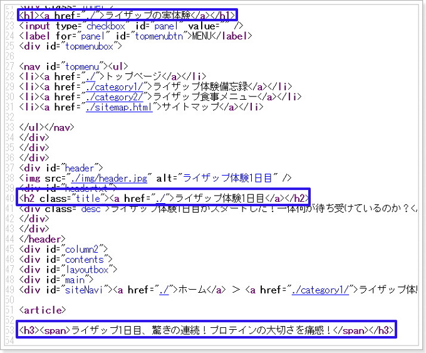Click the div id="topmenubox" line
Viewport: 426px width, 353px height.
click(70, 45)
